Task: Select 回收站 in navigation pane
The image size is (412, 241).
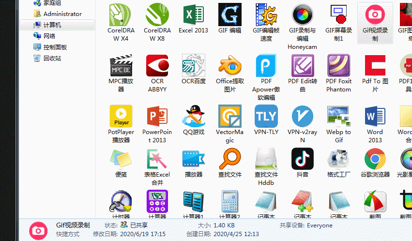Action: click(x=47, y=58)
